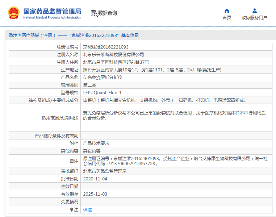
Task: Select product name 荧光免疫层析分析仪
Action: tap(103, 78)
